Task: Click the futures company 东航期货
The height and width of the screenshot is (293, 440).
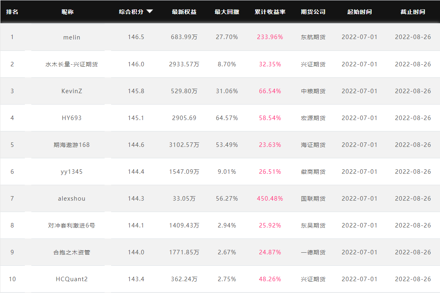Action: point(313,37)
